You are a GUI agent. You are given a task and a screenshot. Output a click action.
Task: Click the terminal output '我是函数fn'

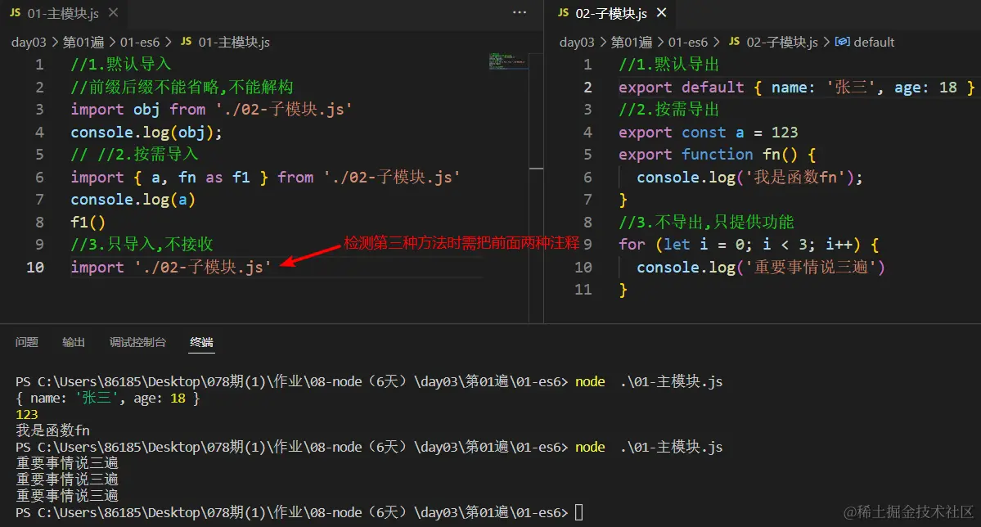(52, 430)
